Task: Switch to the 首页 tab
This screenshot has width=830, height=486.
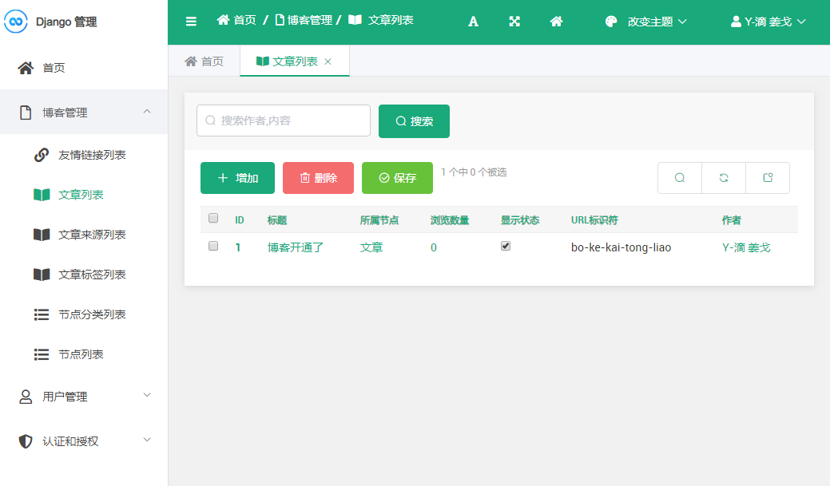Action: (205, 61)
